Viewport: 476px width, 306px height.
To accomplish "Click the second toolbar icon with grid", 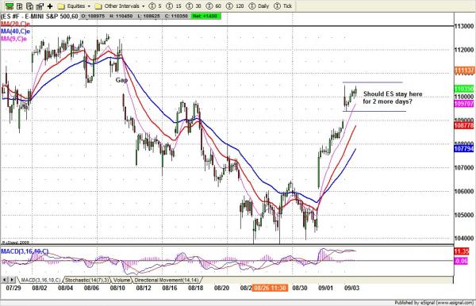I will coord(20,6).
